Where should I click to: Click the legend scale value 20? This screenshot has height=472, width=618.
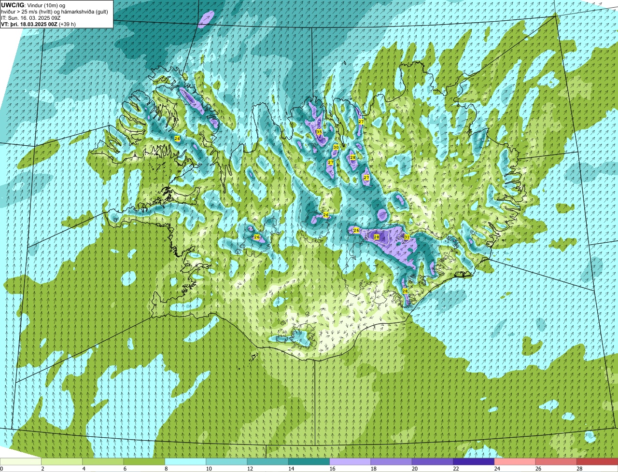coord(414,469)
